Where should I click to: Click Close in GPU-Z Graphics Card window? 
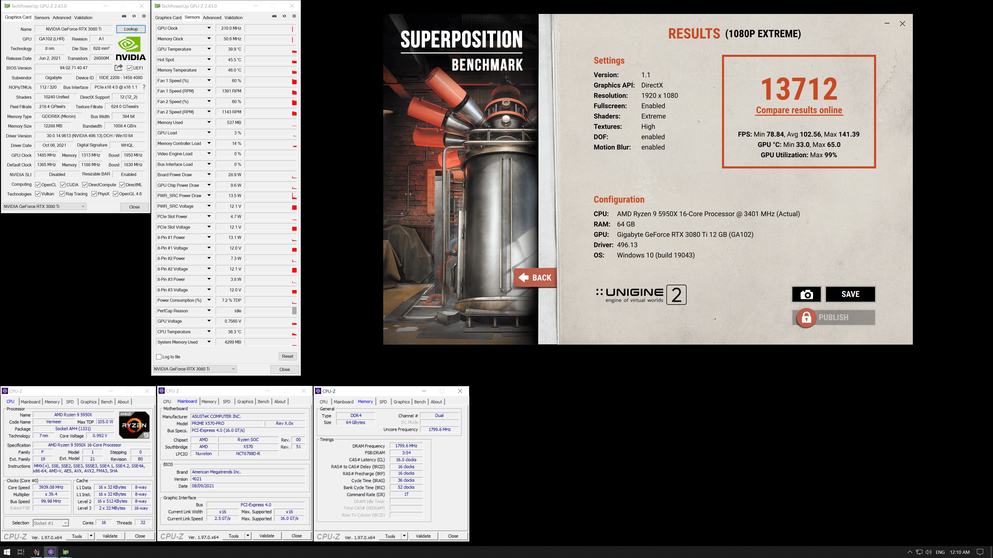(134, 207)
